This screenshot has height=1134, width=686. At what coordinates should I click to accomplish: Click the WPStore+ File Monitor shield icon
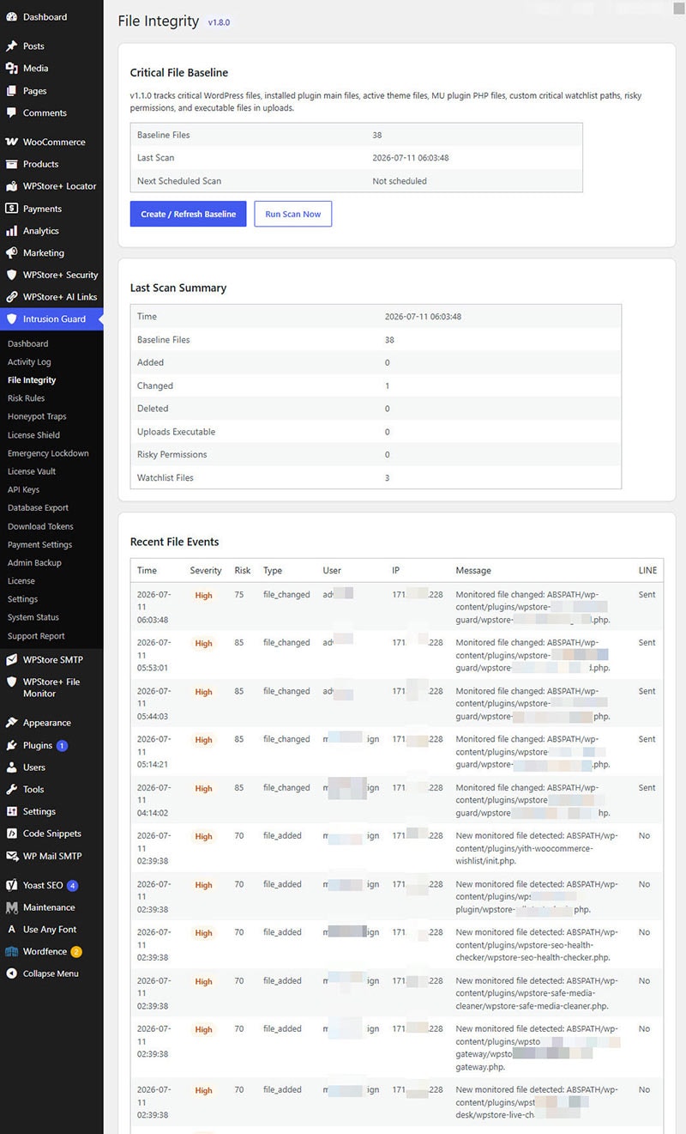[x=11, y=682]
